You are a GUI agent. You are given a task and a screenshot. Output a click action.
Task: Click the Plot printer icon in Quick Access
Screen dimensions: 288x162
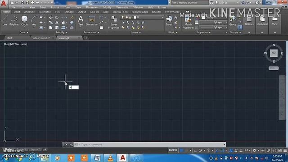pos(32,3)
